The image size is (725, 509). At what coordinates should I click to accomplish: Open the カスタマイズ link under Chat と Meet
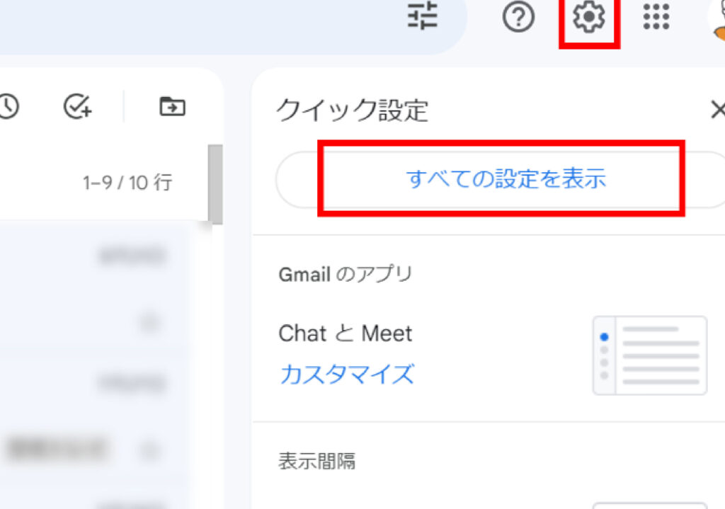coord(346,374)
